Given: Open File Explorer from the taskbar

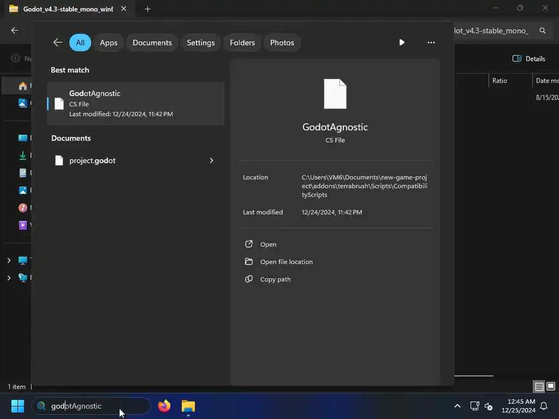Looking at the screenshot, I should tap(188, 406).
